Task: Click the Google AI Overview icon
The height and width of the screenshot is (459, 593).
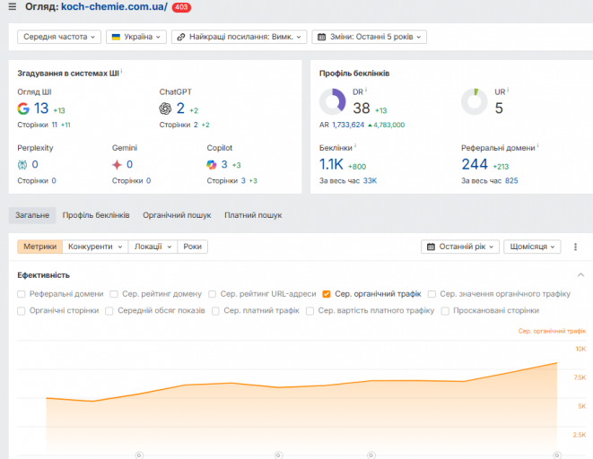Action: [x=23, y=108]
